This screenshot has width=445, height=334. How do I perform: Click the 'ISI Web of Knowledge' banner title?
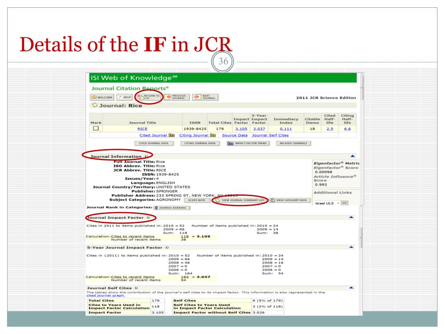(x=134, y=78)
